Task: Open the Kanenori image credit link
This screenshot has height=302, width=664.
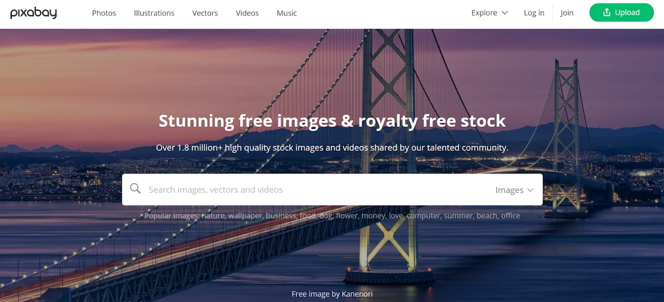Action: (357, 294)
